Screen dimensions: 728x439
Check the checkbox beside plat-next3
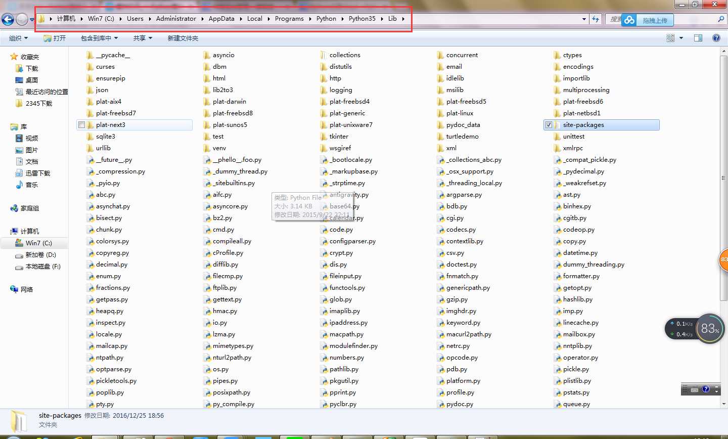point(81,125)
